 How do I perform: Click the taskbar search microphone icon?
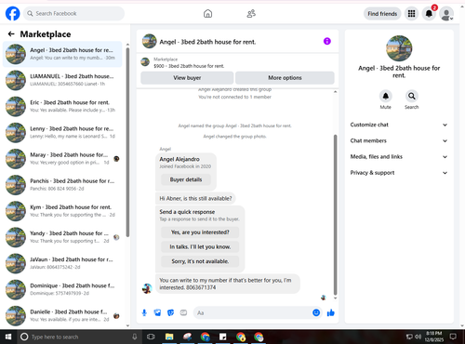click(135, 337)
